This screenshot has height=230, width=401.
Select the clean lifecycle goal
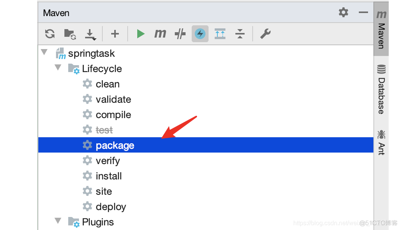[107, 84]
